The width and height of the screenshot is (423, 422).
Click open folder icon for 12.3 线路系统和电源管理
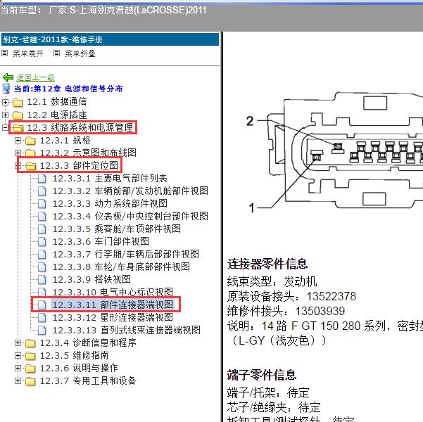pyautogui.click(x=18, y=128)
